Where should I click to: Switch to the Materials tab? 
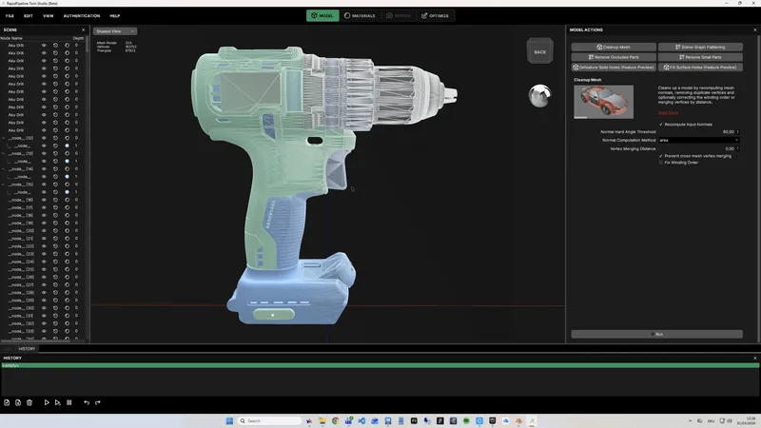(x=360, y=16)
